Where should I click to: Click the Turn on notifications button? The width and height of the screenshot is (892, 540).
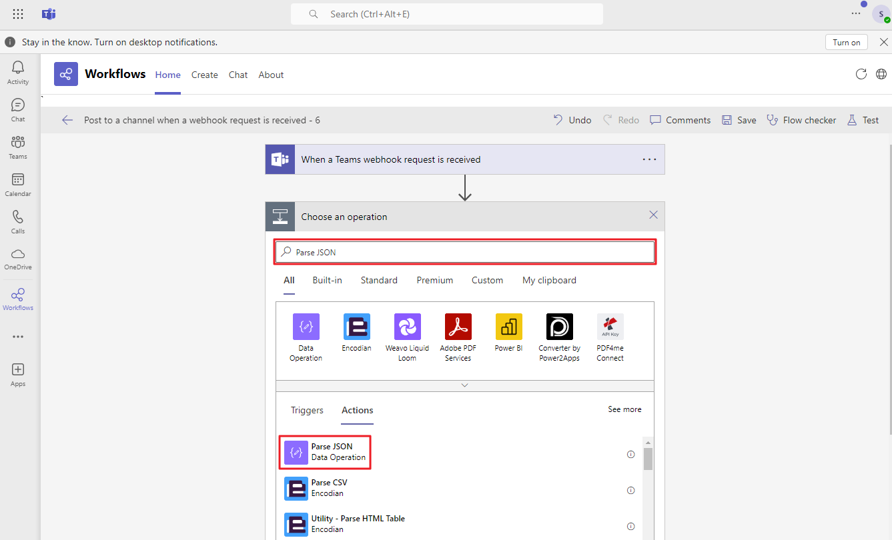coord(847,42)
